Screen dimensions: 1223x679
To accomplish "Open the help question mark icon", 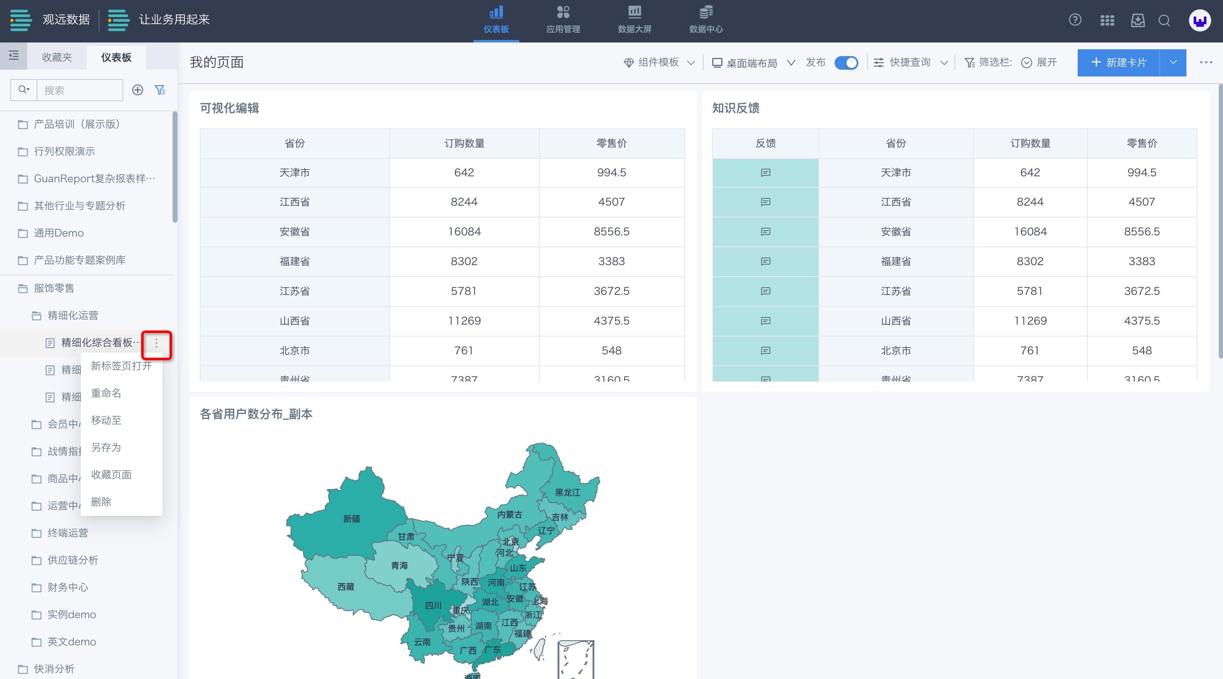I will [1075, 20].
